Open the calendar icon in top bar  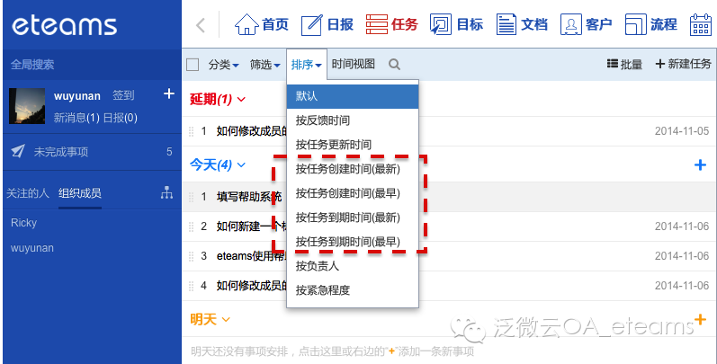pyautogui.click(x=700, y=24)
